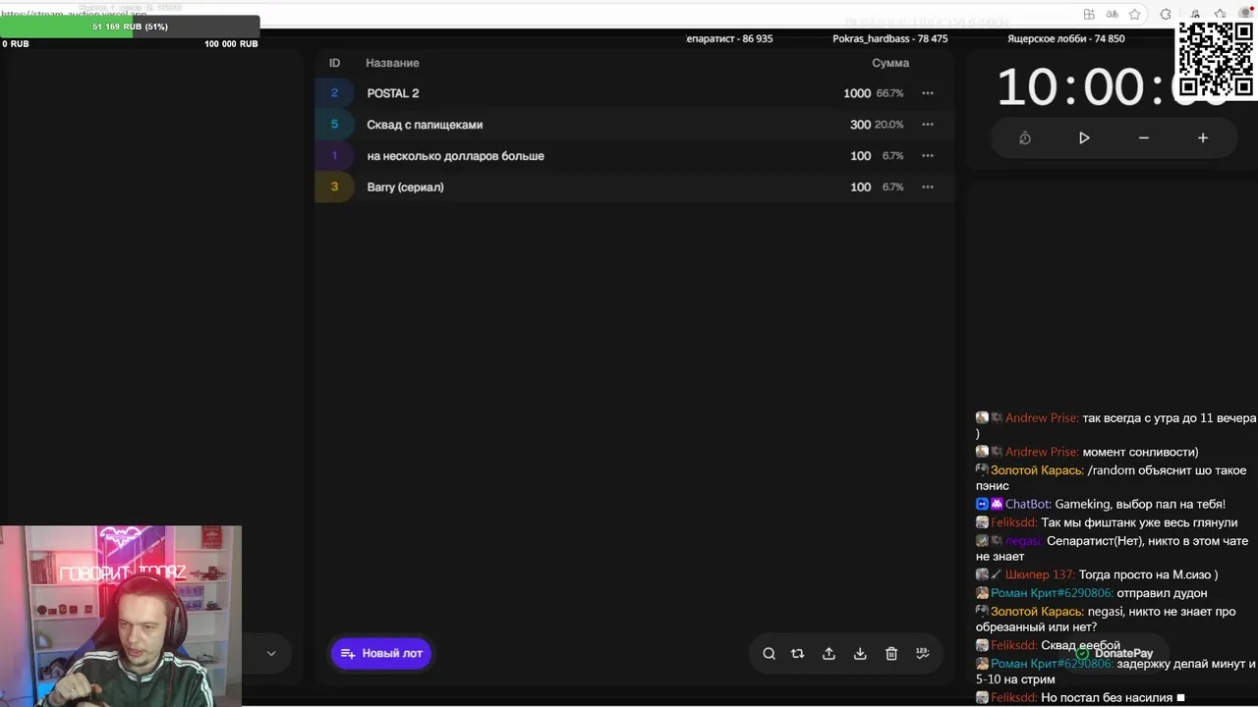Click the ID column header
Viewport: 1258px width, 707px height.
pyautogui.click(x=334, y=63)
